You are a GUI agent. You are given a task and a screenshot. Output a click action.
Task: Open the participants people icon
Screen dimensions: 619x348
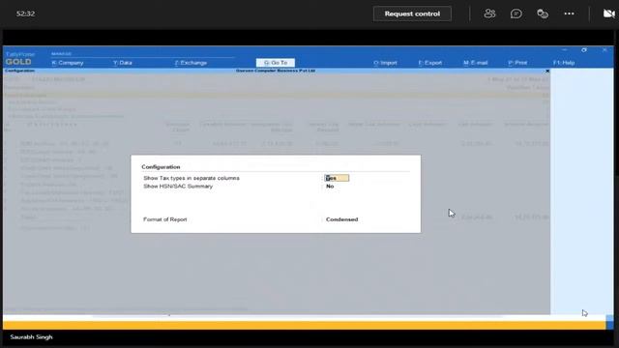pyautogui.click(x=489, y=14)
